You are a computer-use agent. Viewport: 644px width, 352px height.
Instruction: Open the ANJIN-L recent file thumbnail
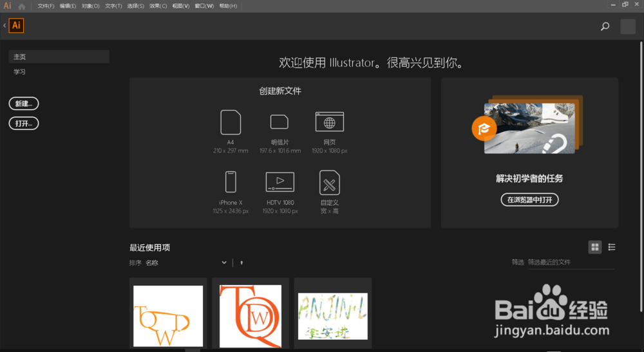coord(333,316)
